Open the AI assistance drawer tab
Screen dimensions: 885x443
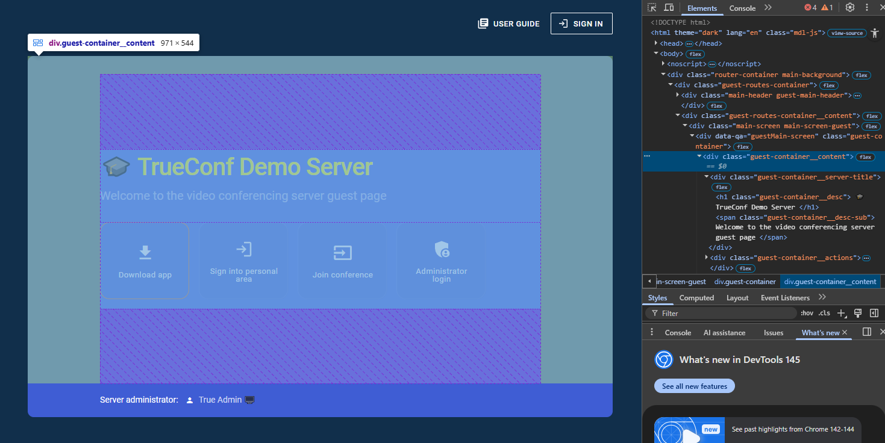[x=724, y=333]
